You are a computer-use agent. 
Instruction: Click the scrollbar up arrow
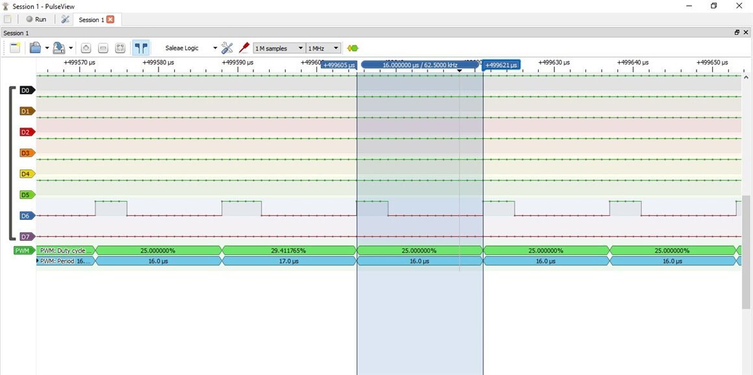tap(746, 77)
